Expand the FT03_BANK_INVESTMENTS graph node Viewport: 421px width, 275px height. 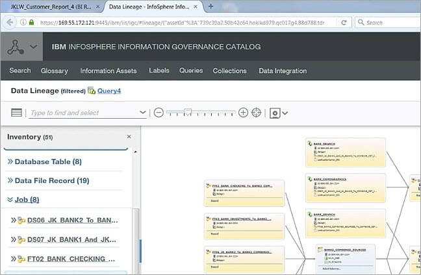[214, 233]
